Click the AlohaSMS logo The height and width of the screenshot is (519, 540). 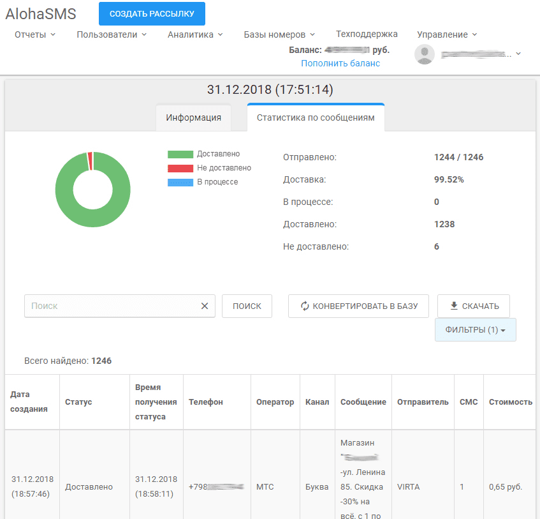point(41,14)
